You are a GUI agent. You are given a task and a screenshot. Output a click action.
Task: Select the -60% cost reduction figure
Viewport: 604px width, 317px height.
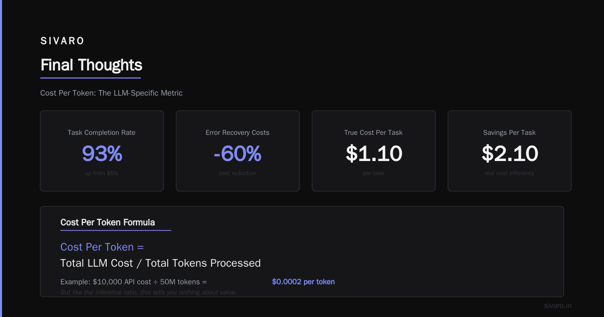[x=238, y=153]
